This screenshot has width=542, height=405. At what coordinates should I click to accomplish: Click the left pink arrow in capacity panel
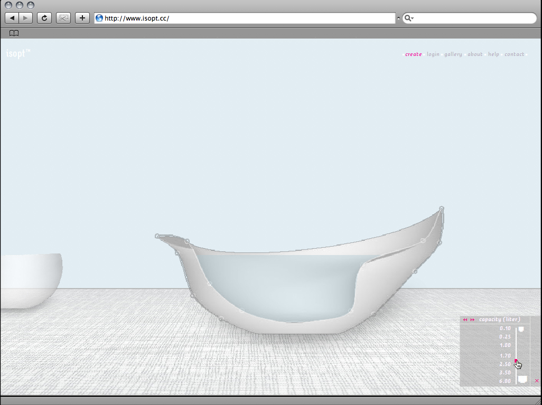click(x=465, y=319)
